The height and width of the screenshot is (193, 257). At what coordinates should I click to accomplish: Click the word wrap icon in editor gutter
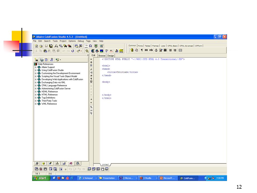(91, 69)
